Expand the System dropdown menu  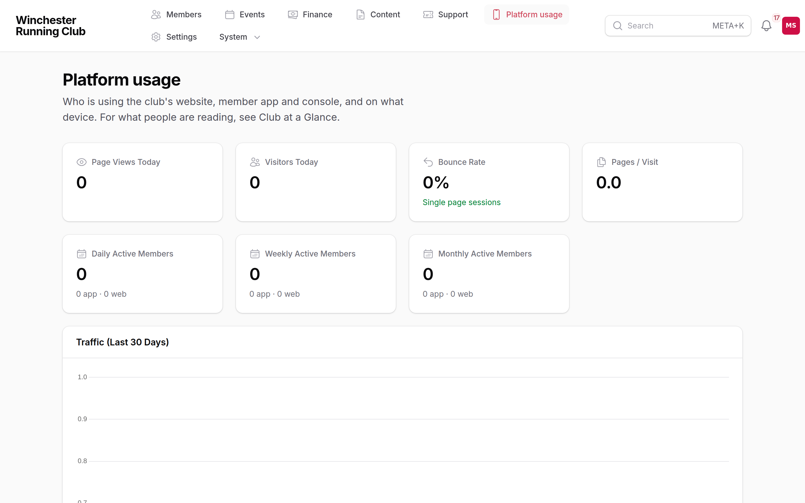(x=240, y=37)
